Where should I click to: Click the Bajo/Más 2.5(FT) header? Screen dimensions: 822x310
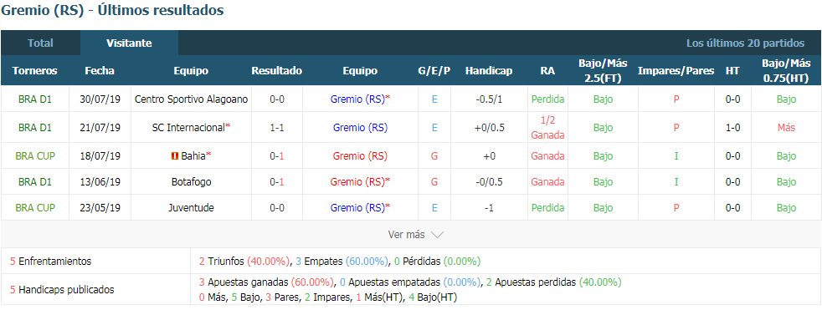point(603,71)
